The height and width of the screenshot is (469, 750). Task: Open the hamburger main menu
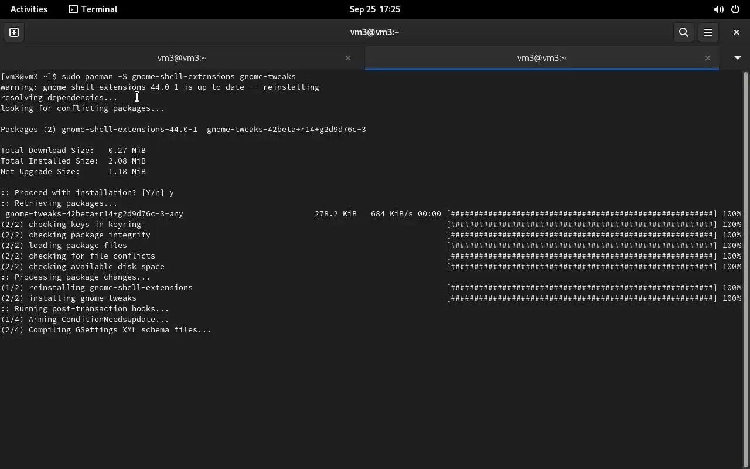pyautogui.click(x=708, y=32)
